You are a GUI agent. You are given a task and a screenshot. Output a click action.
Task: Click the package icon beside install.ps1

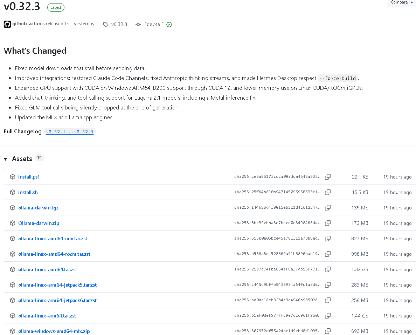tap(13, 177)
